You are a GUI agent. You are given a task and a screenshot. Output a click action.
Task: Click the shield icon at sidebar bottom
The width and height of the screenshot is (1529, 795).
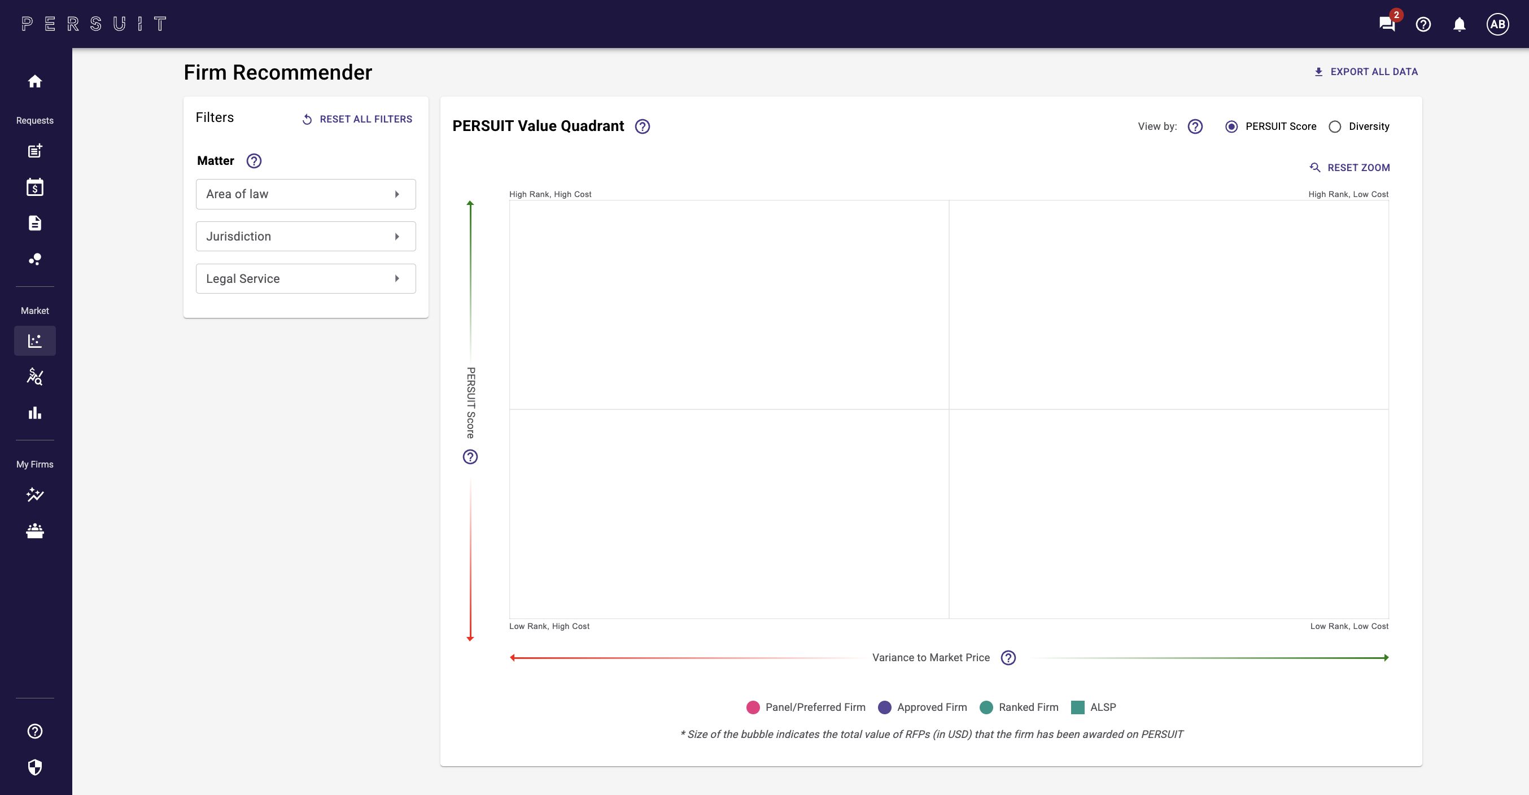[35, 767]
